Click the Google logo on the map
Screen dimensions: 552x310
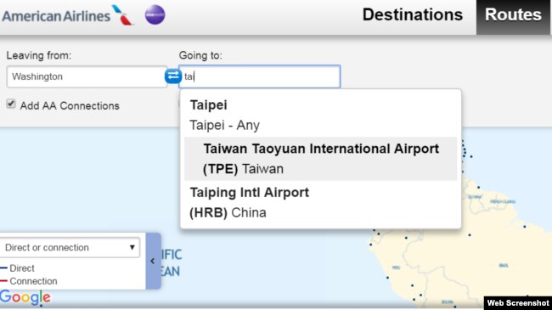[x=25, y=297]
